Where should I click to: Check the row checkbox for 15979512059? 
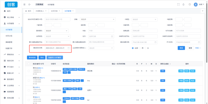point(29,100)
